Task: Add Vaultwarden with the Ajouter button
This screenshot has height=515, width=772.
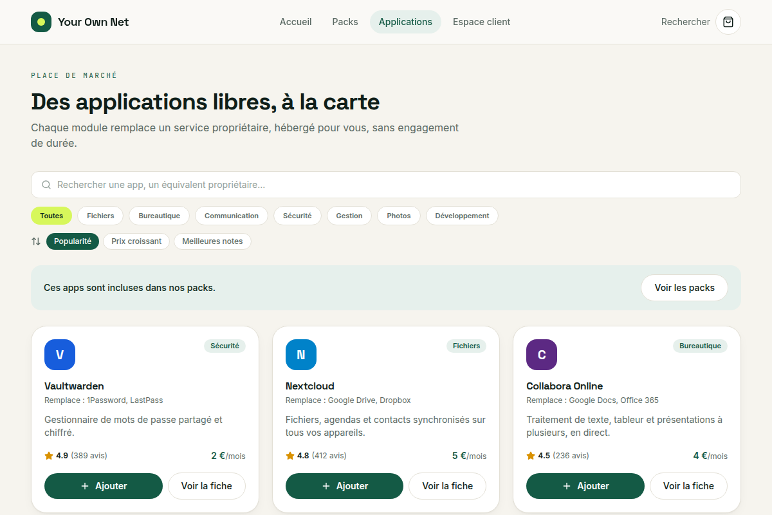Action: point(104,486)
